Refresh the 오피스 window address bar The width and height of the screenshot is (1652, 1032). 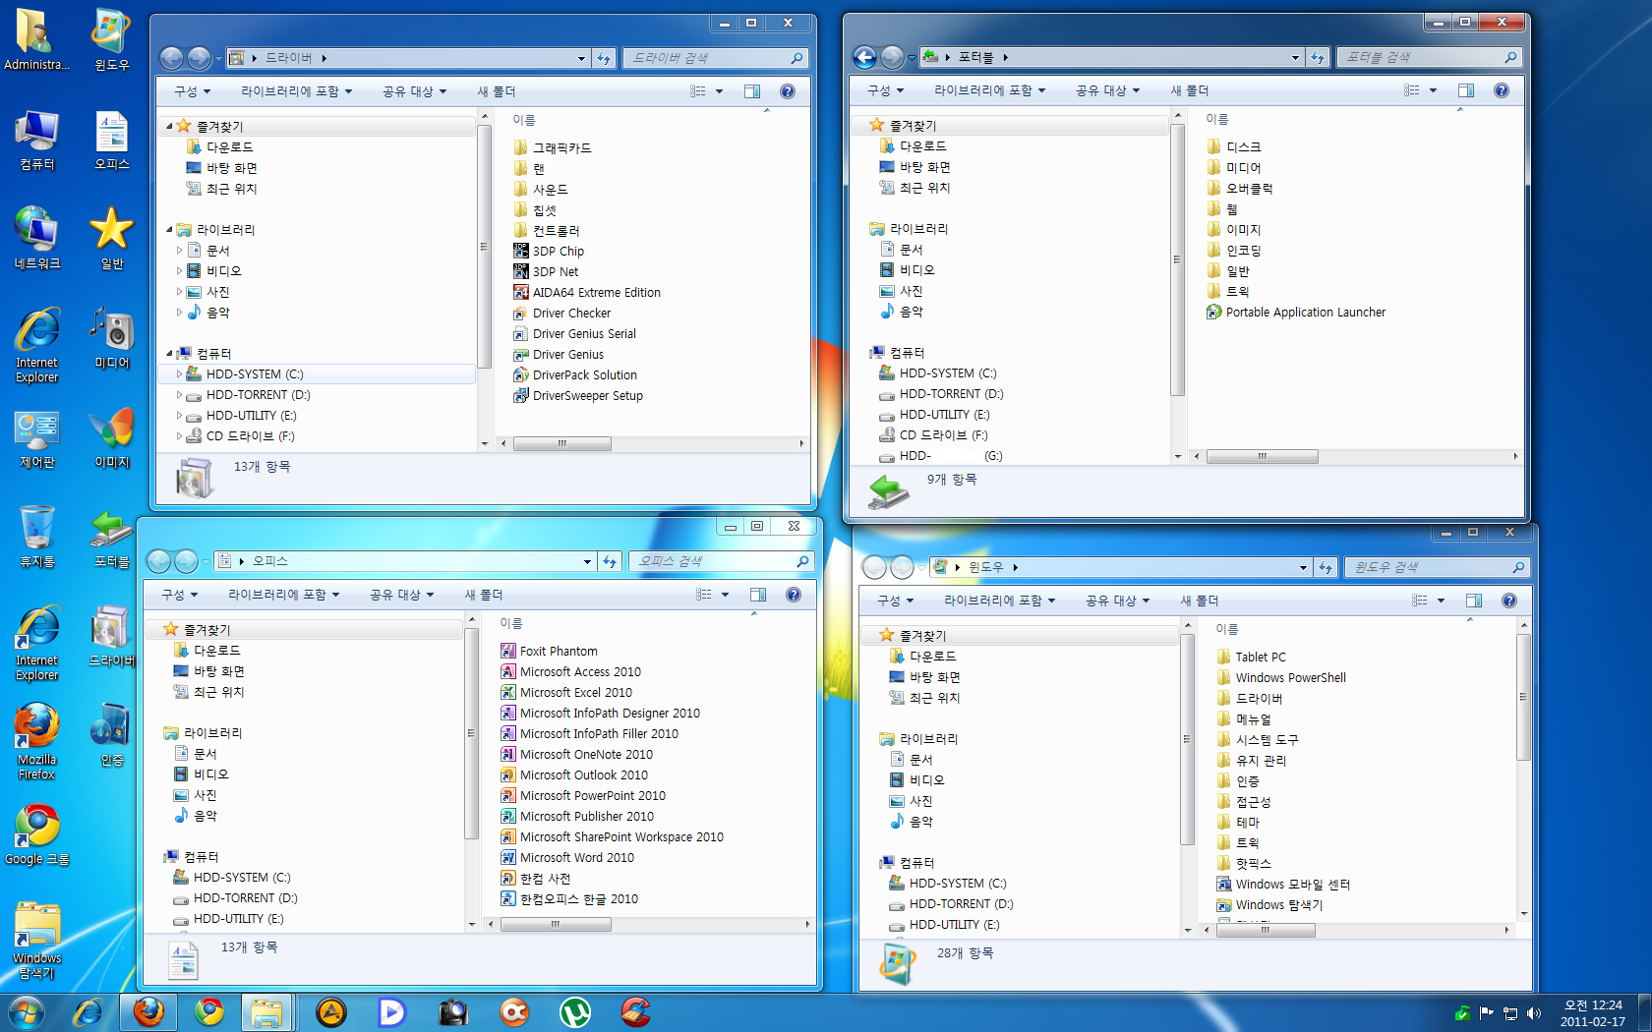(610, 561)
